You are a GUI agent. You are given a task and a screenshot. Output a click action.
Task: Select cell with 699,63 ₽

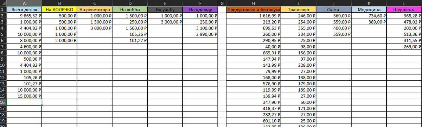(x=254, y=28)
